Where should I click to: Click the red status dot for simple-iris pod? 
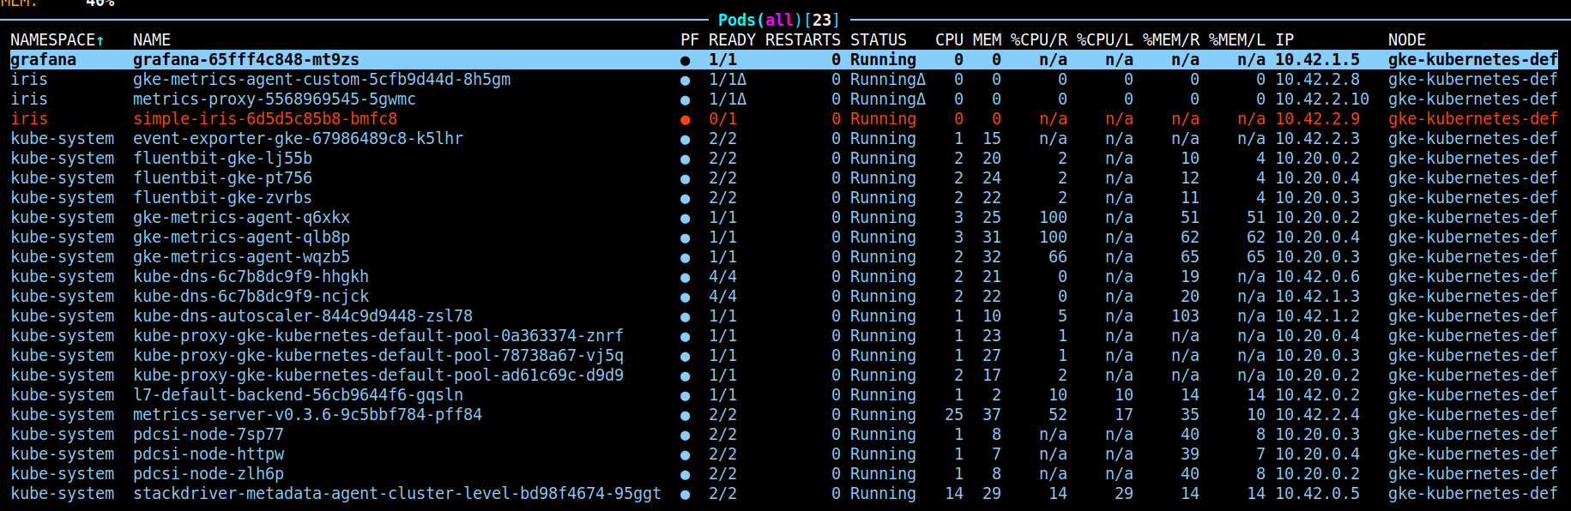[x=685, y=120]
